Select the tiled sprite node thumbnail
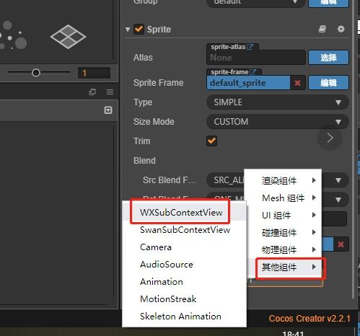This screenshot has width=360, height=336. [x=68, y=37]
